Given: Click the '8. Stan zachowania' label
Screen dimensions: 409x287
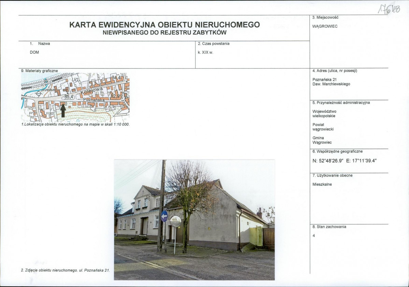Looking at the screenshot, I should [329, 227].
